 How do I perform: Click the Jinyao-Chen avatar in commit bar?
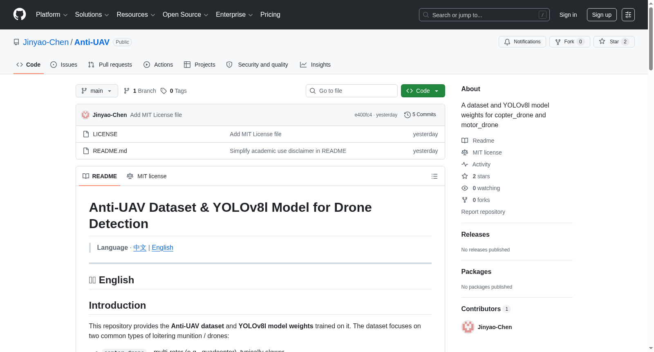click(x=85, y=115)
